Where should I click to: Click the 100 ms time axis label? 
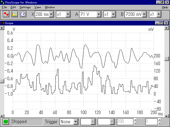[83, 112]
